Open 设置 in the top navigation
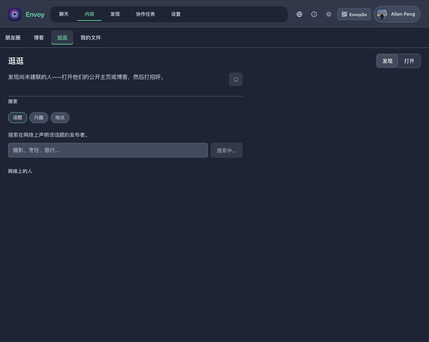429x342 pixels. (176, 14)
